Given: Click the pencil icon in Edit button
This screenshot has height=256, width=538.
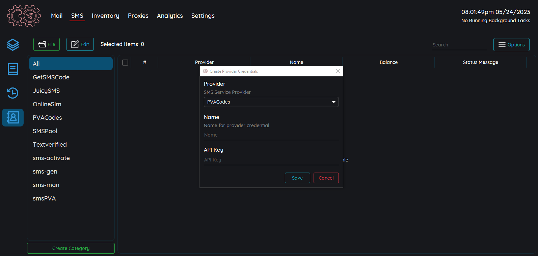Looking at the screenshot, I should 75,44.
